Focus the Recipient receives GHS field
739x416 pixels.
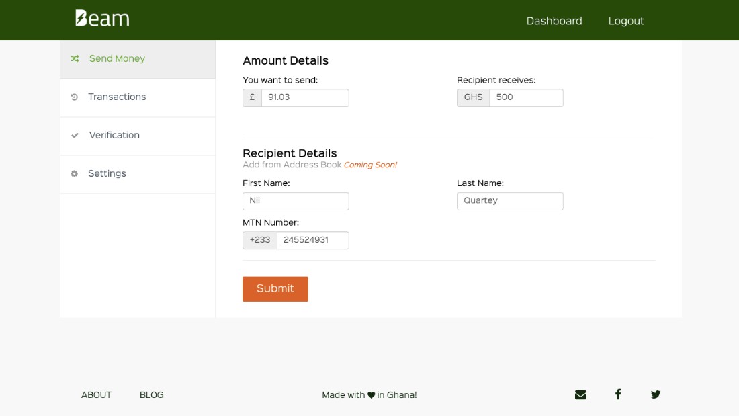coord(526,97)
